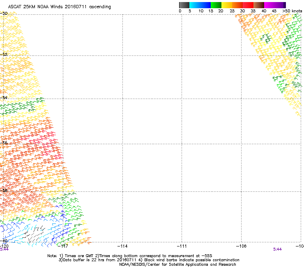
Task: Click the "0" label under the color scale
Action: coord(180,11)
